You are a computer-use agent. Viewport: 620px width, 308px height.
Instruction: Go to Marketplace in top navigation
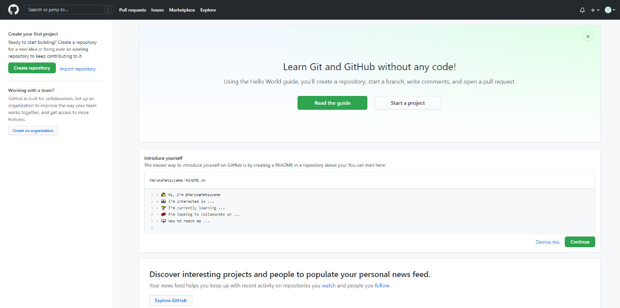coord(182,10)
